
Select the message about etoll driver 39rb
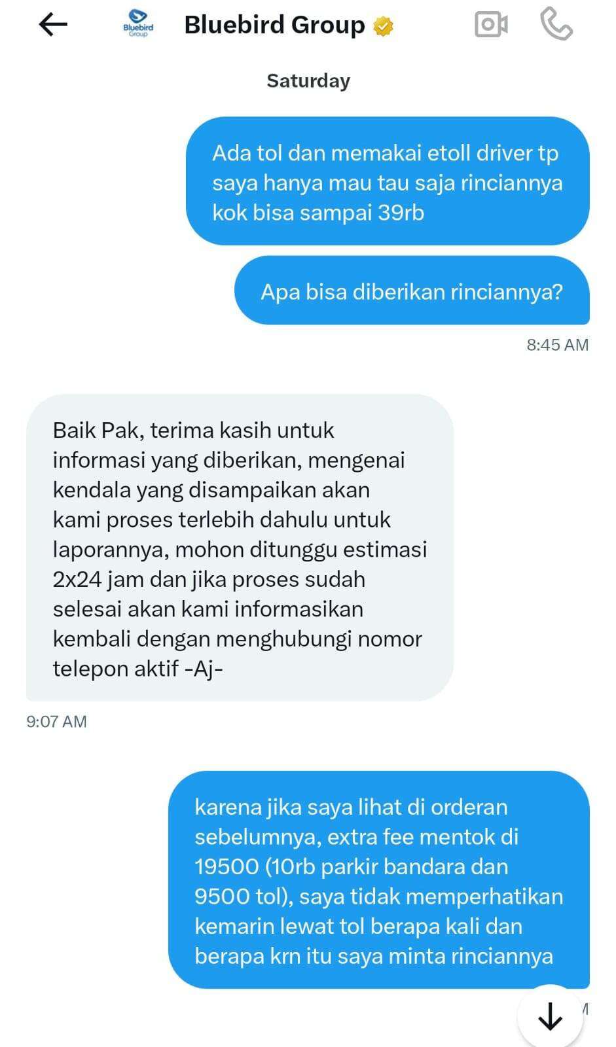388,181
